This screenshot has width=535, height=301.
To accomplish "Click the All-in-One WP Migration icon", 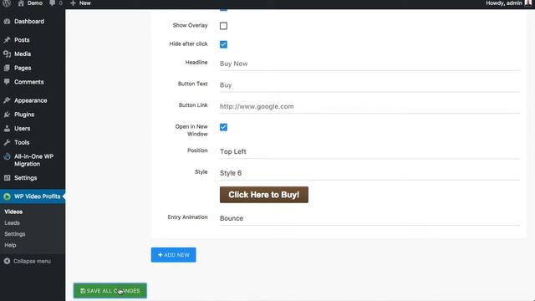I will coord(7,156).
